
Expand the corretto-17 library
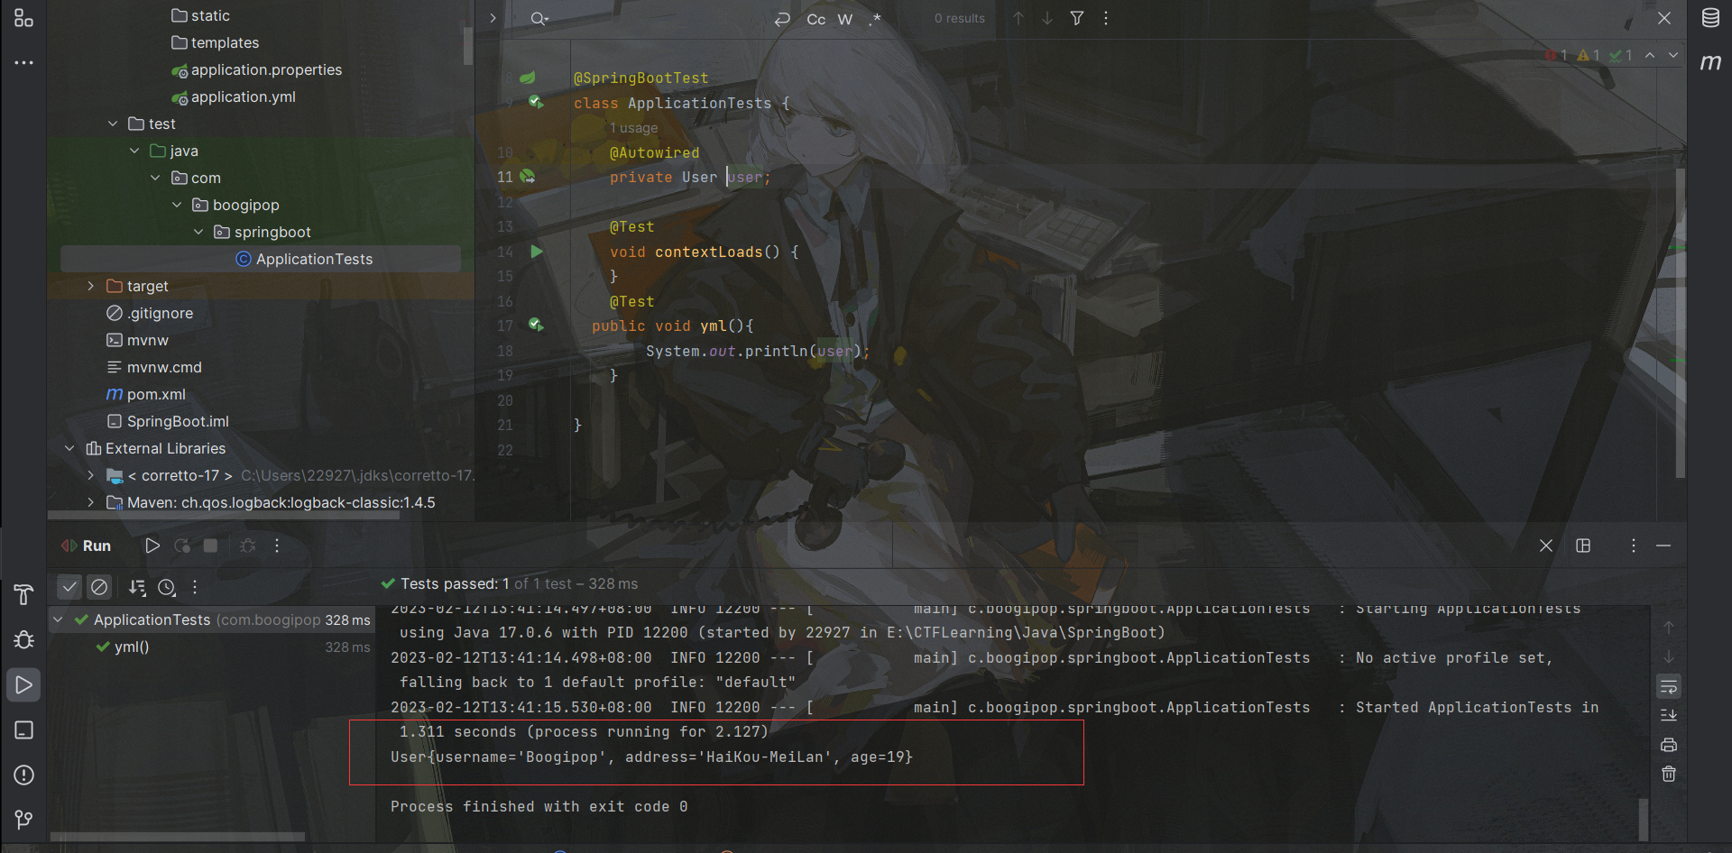(90, 475)
